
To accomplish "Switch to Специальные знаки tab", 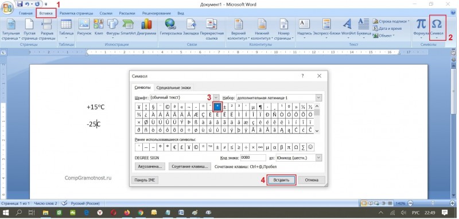I will click(174, 88).
